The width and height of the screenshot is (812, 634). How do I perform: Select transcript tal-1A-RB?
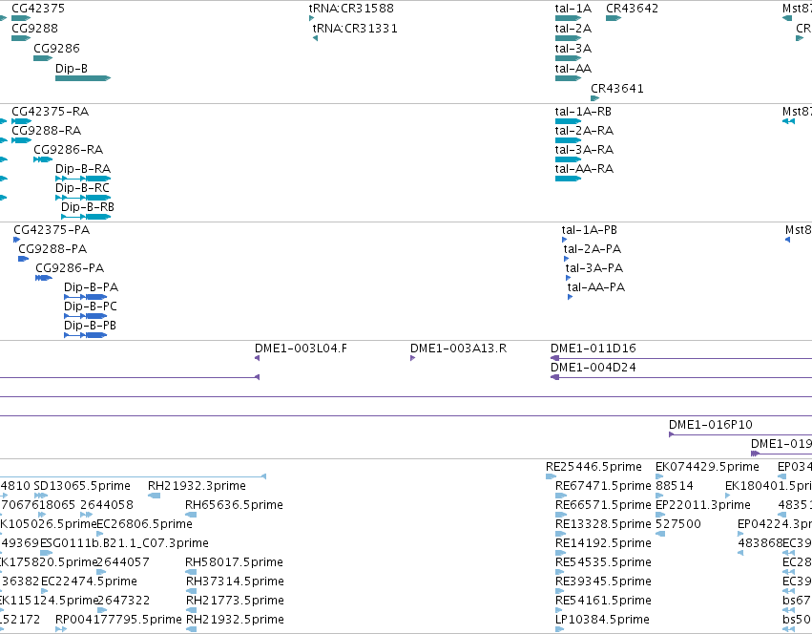(583, 112)
